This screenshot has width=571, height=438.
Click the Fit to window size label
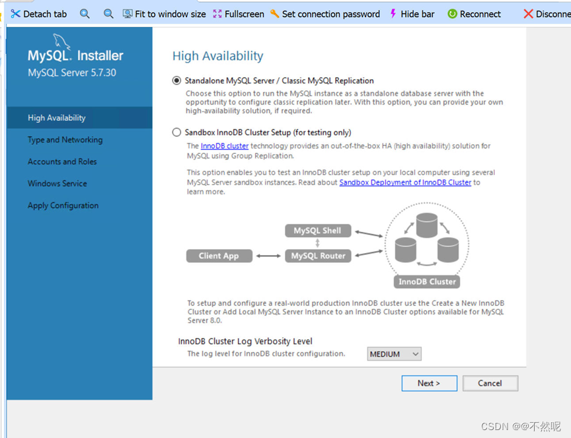click(x=171, y=14)
